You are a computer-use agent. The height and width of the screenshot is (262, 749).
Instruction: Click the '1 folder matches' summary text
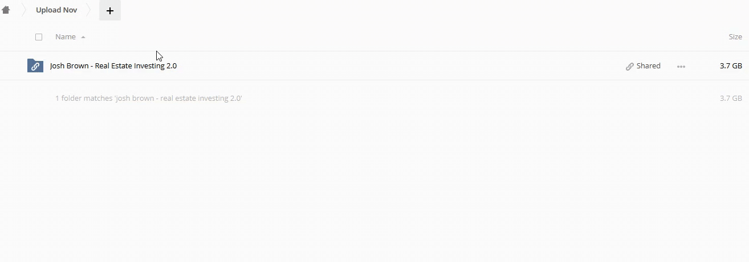click(149, 99)
